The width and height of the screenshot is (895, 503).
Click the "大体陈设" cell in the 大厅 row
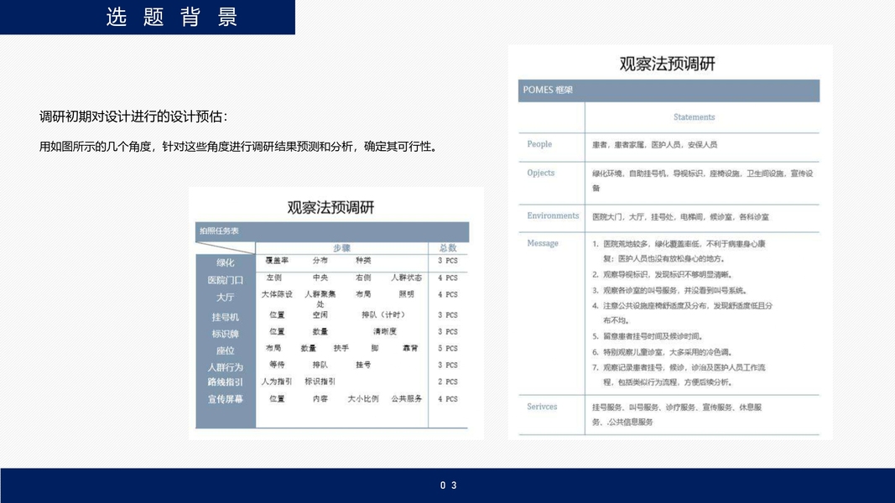click(x=277, y=294)
